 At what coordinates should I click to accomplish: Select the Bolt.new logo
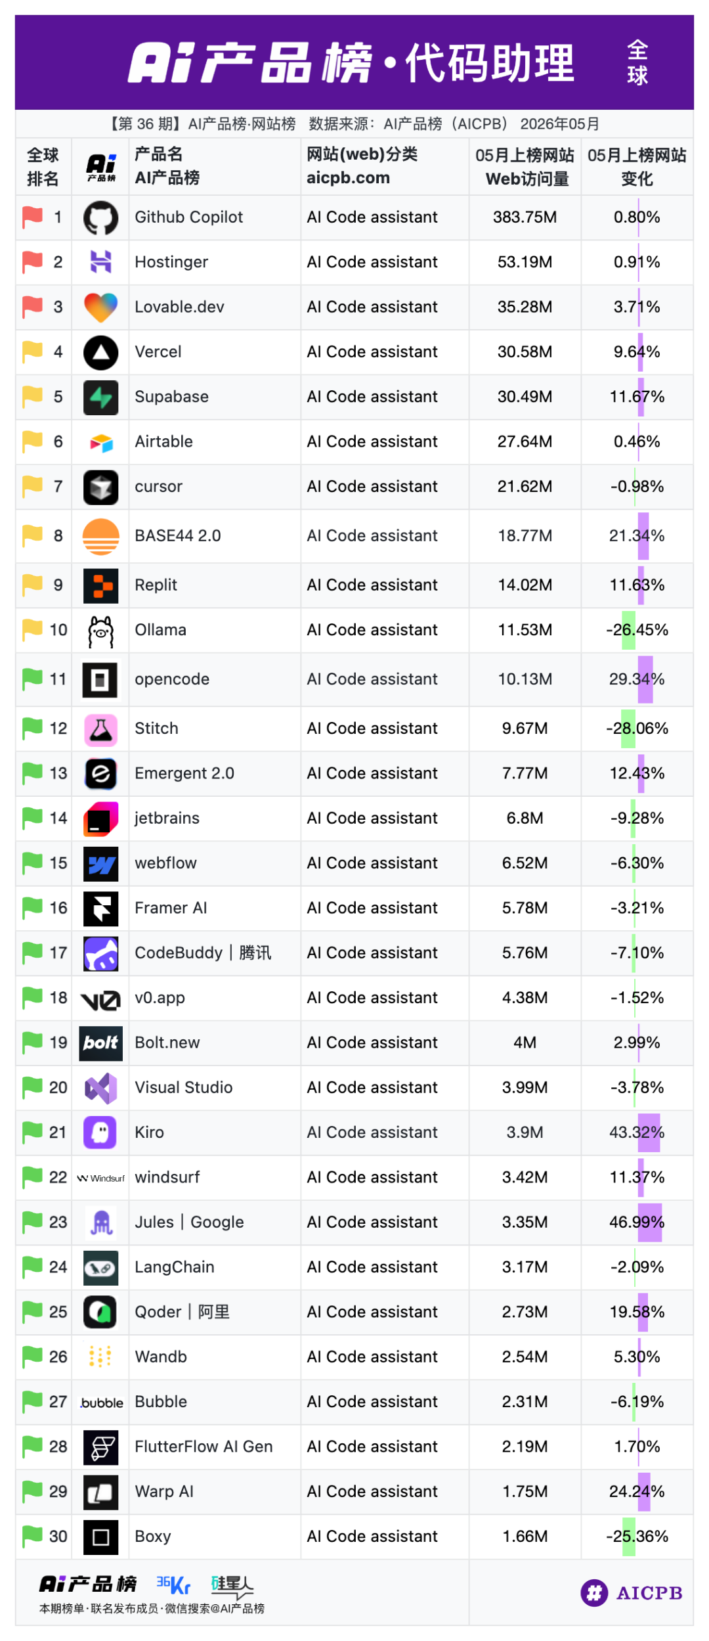point(100,1043)
